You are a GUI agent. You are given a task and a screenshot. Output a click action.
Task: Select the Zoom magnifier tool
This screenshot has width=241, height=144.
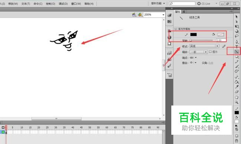(x=237, y=102)
